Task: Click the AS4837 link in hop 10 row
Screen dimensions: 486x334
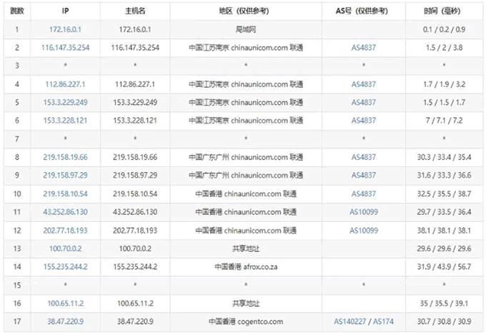Action: pyautogui.click(x=363, y=193)
